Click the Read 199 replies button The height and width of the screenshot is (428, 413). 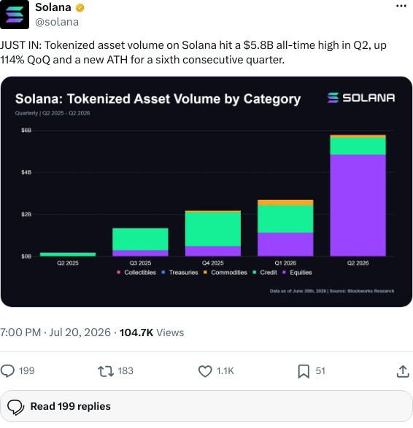pyautogui.click(x=206, y=406)
